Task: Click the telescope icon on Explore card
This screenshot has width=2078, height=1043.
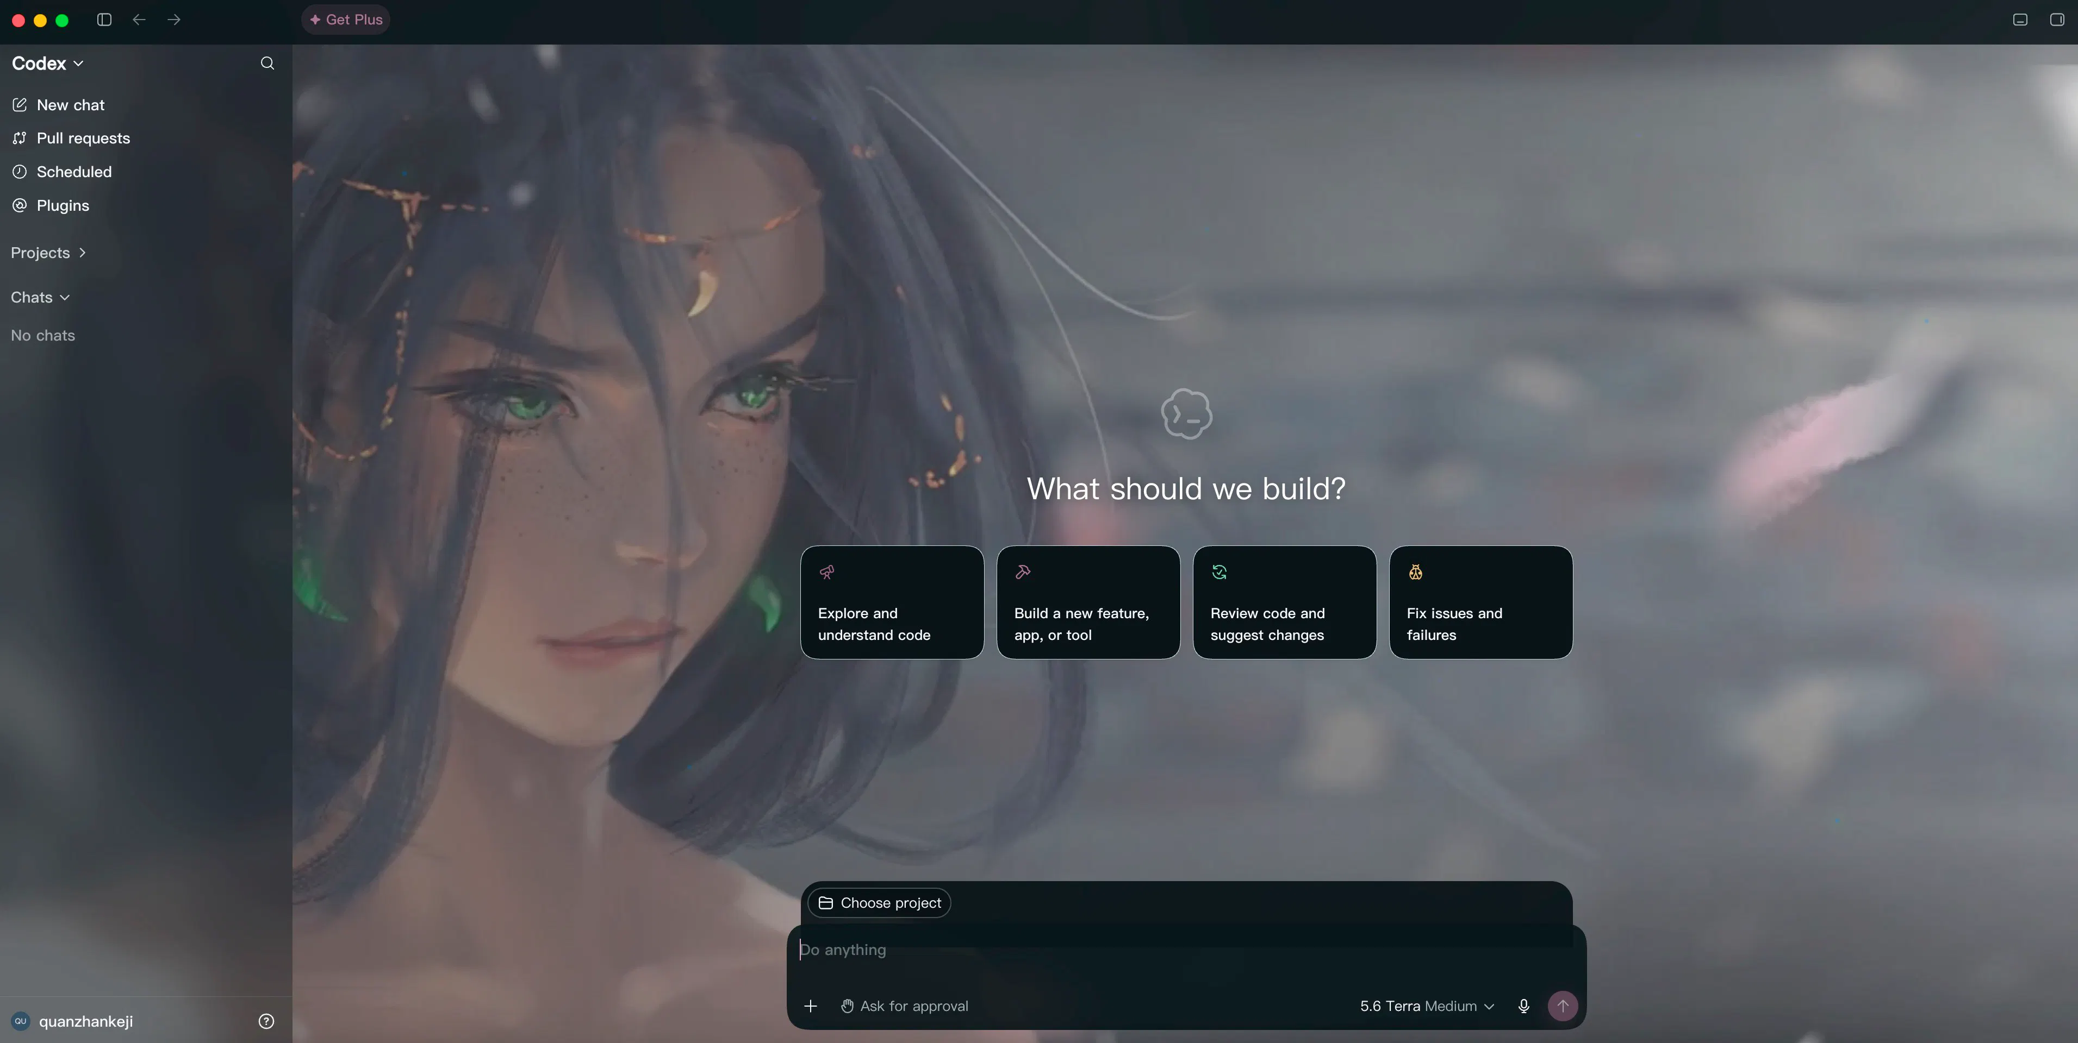Action: point(827,572)
